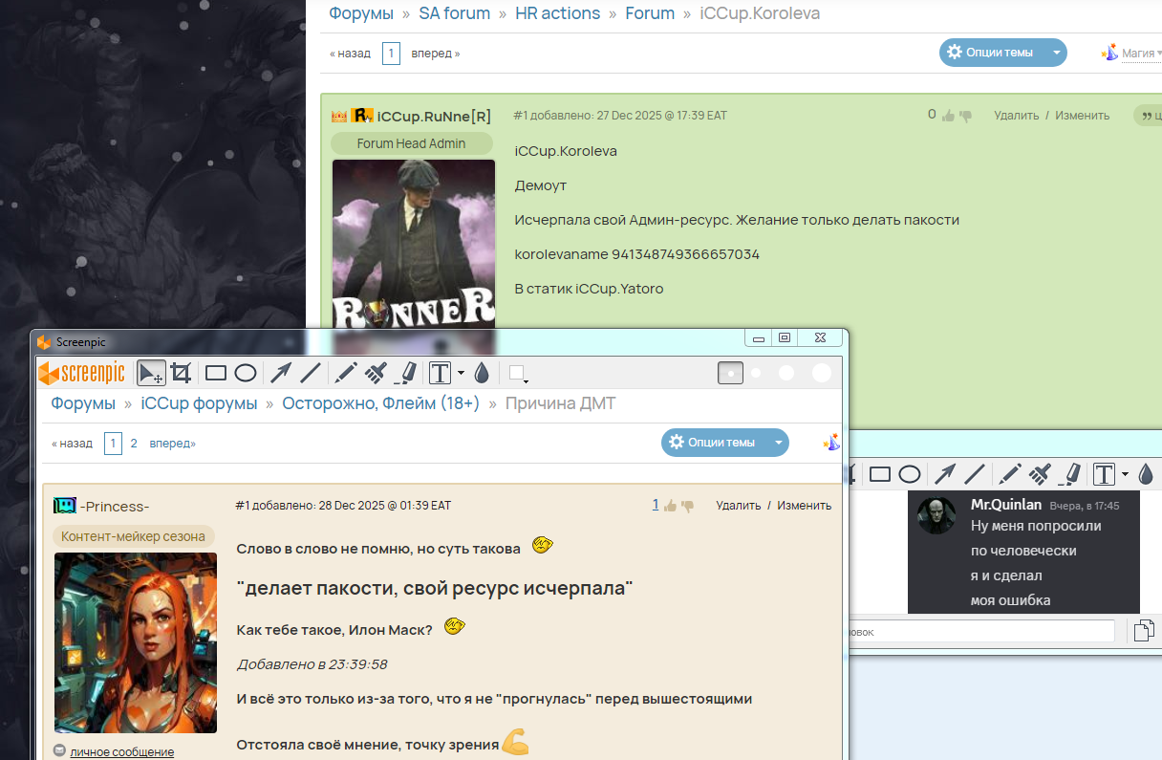Open the Forum breadcrumb before iCCup.Koroleva

coord(650,13)
